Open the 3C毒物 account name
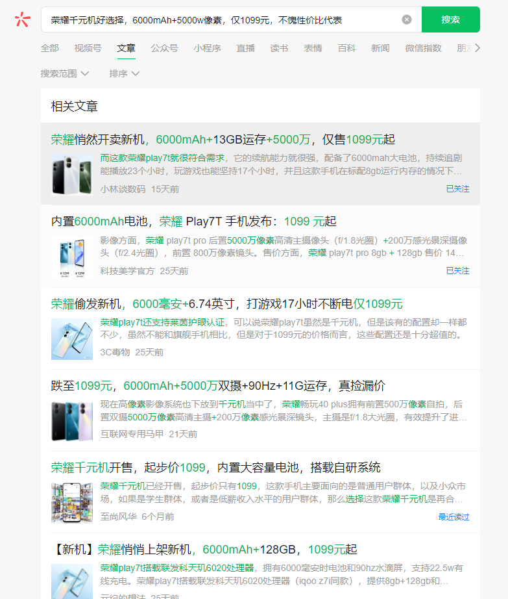The height and width of the screenshot is (599, 508). click(115, 352)
